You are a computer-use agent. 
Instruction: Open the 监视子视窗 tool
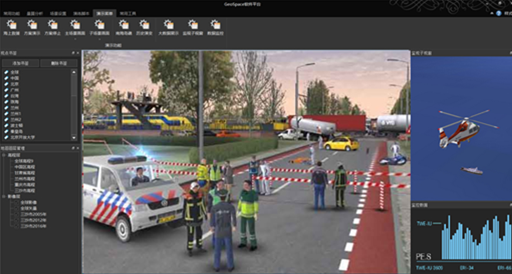[193, 27]
